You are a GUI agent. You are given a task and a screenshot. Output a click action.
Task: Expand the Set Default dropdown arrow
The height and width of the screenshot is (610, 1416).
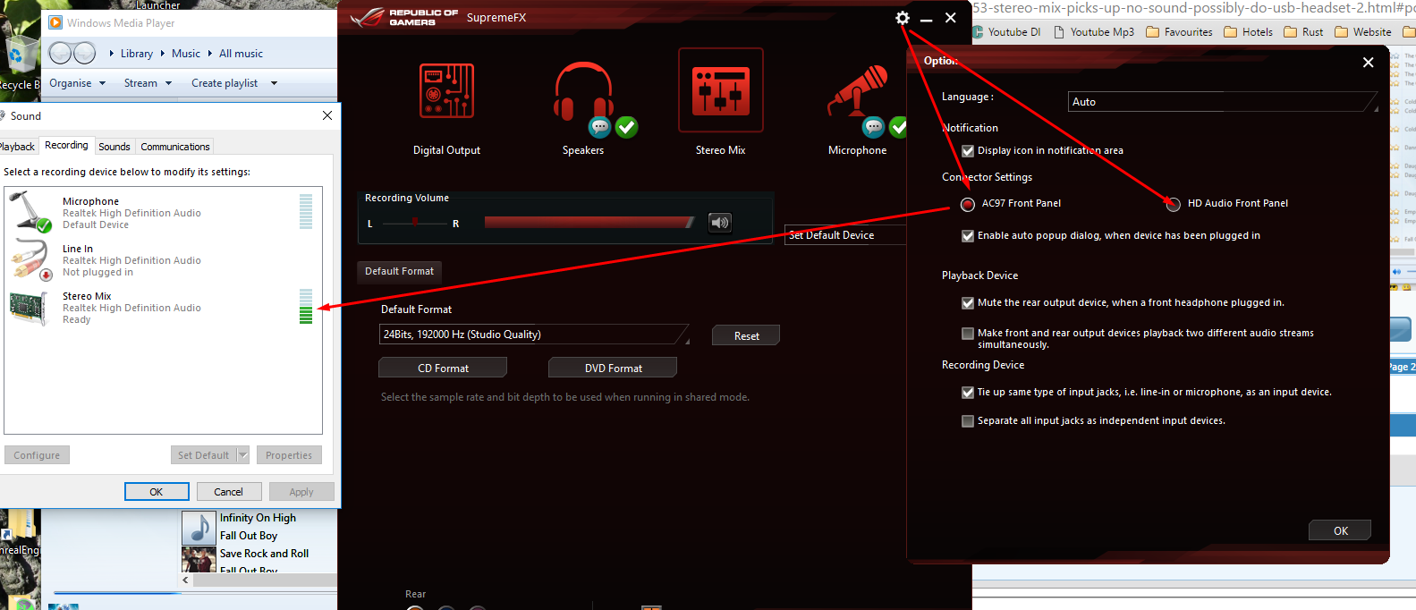tap(242, 455)
